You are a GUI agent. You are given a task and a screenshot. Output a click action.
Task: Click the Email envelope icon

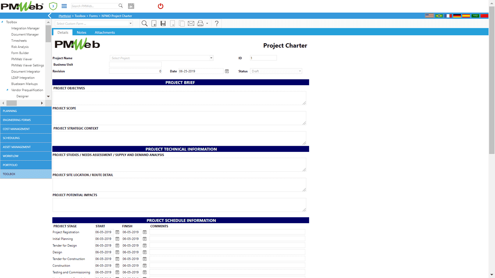coord(191,24)
